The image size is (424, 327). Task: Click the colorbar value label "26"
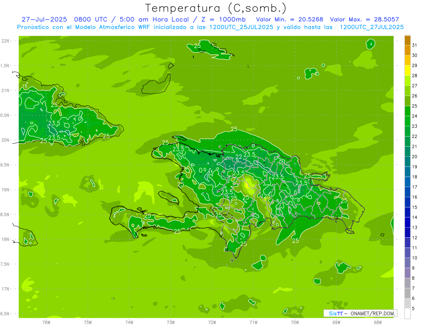click(415, 96)
